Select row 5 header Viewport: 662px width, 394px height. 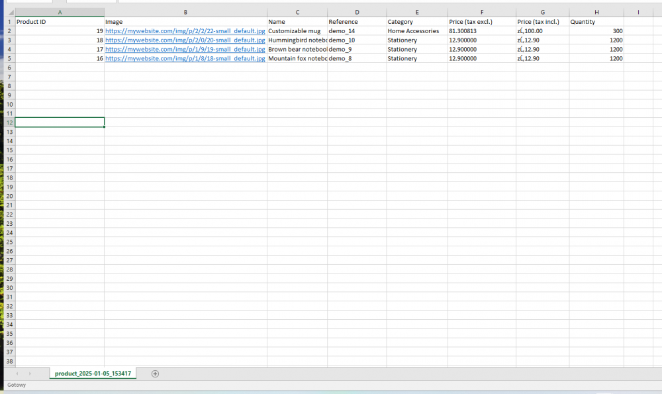pyautogui.click(x=9, y=59)
